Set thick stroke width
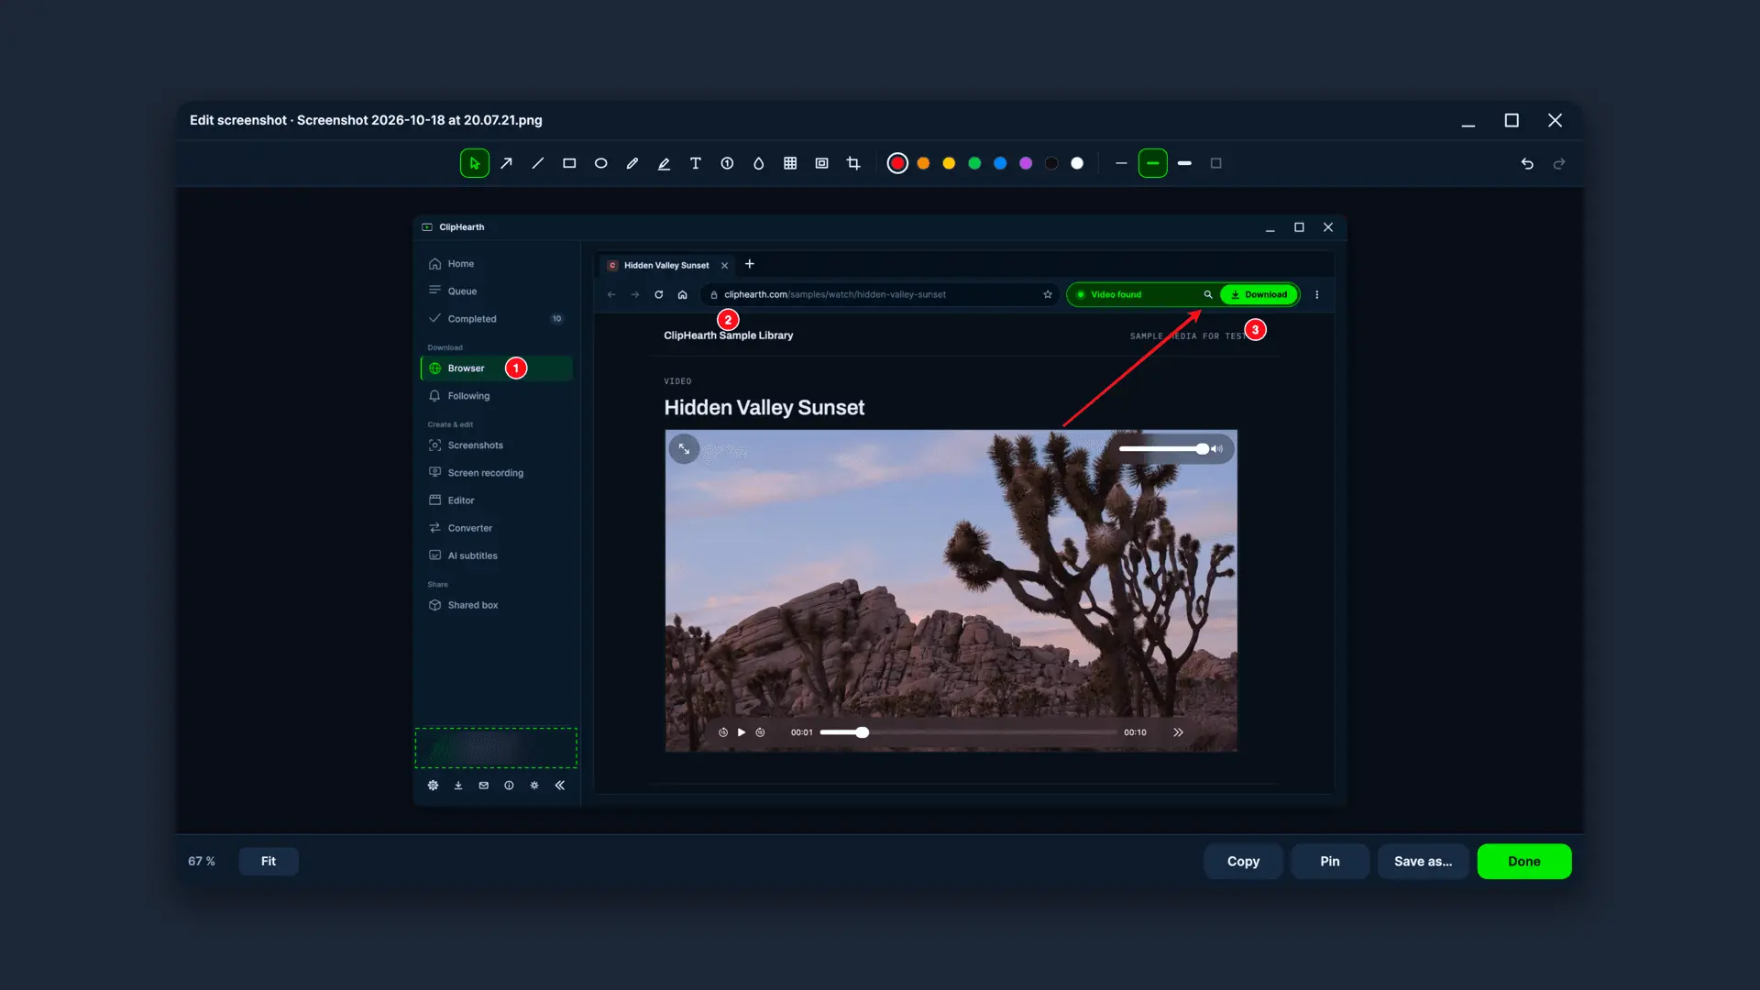The image size is (1760, 990). click(1184, 163)
